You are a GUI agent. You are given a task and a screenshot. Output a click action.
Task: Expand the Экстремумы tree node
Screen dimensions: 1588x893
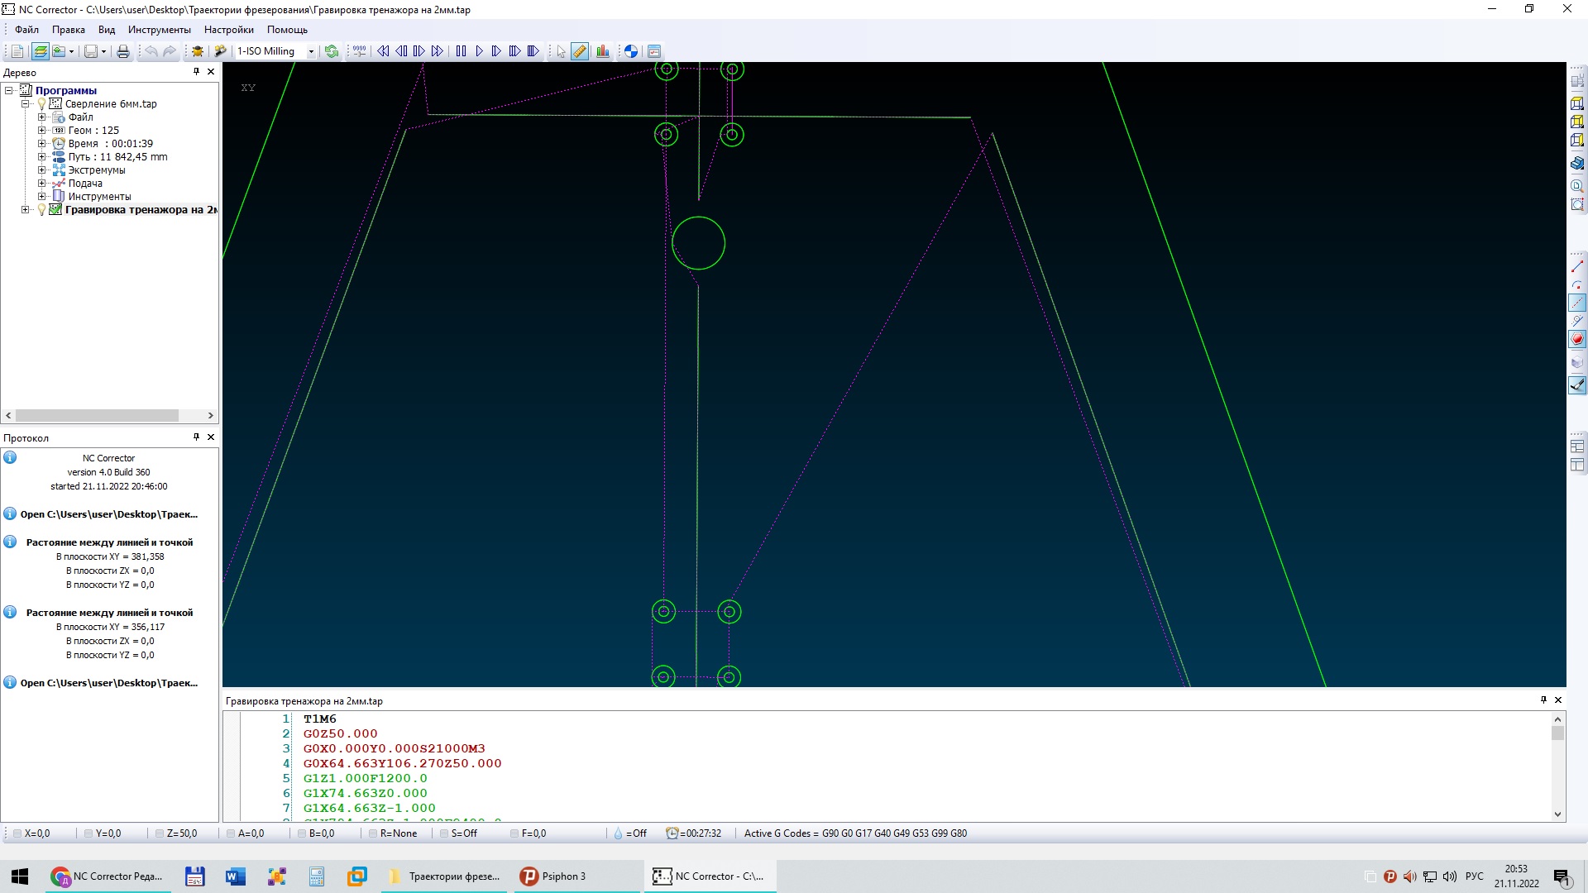(x=41, y=170)
